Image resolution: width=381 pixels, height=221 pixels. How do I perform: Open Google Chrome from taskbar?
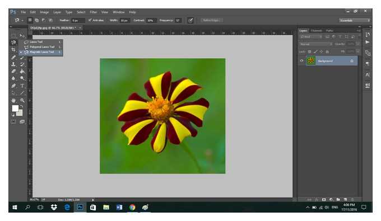(x=132, y=207)
